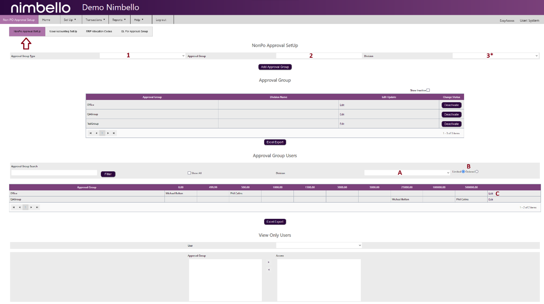Tick the Show All checkbox
Image resolution: width=544 pixels, height=304 pixels.
tap(189, 173)
